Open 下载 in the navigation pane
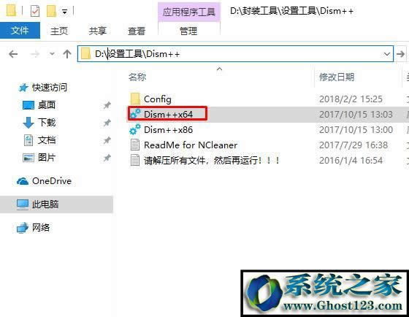This screenshot has width=409, height=317. (x=47, y=123)
